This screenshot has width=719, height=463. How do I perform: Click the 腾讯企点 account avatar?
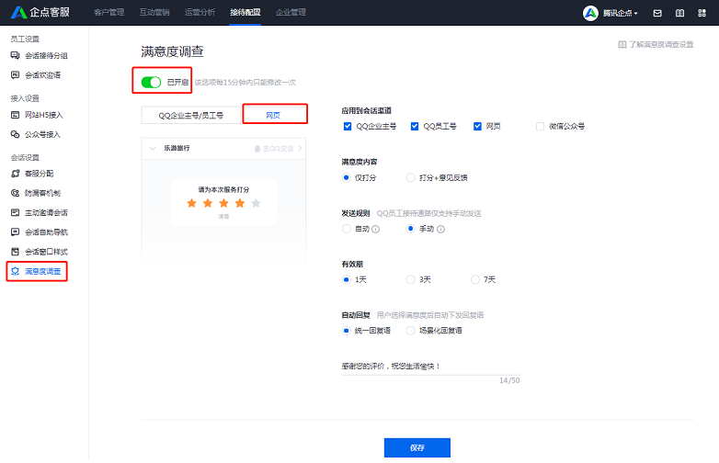590,13
